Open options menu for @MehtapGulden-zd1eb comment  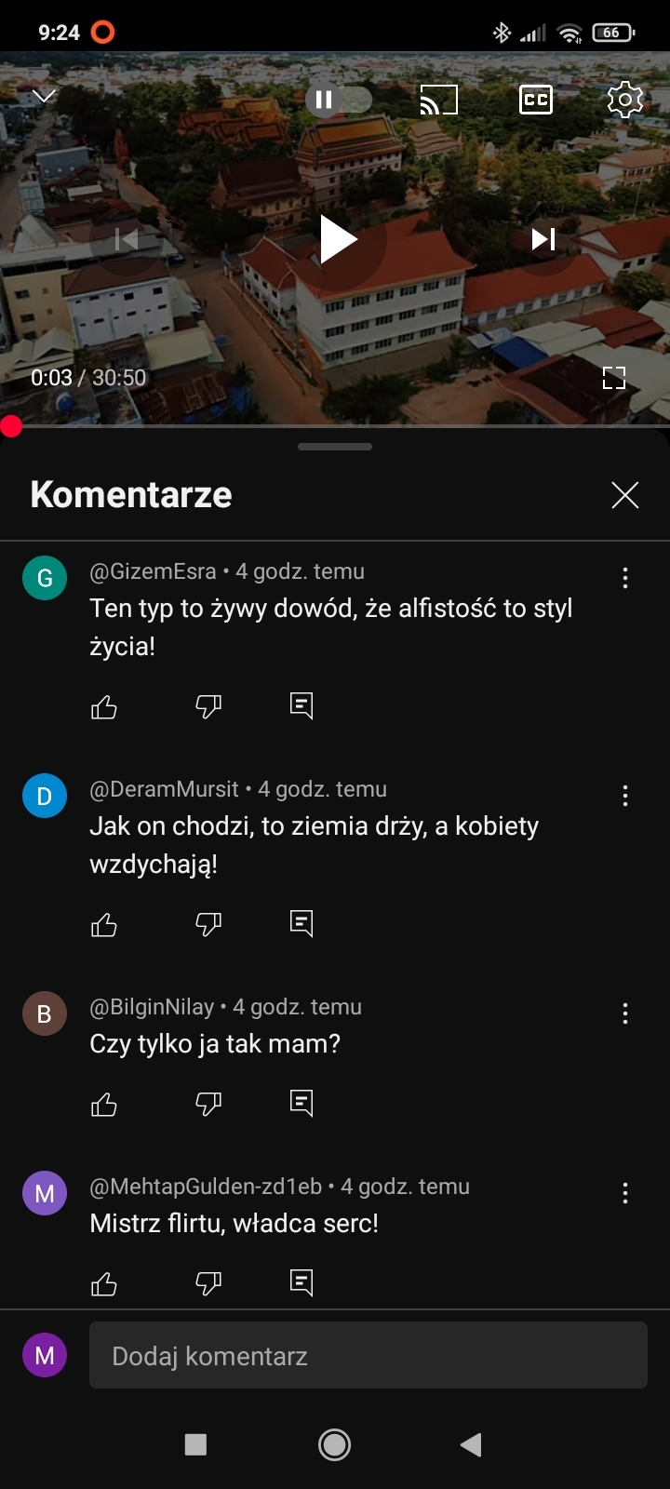(624, 1193)
